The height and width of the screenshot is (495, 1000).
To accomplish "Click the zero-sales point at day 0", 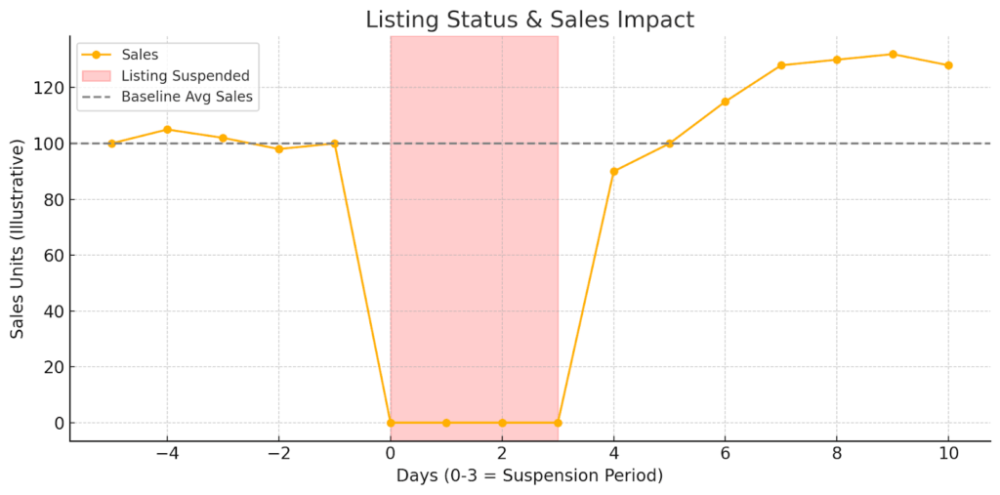I will 391,423.
